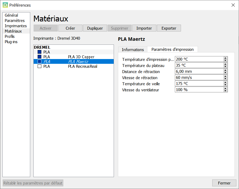Decrease print temperature with the down arrow
The width and height of the screenshot is (239, 189).
tap(225, 60)
